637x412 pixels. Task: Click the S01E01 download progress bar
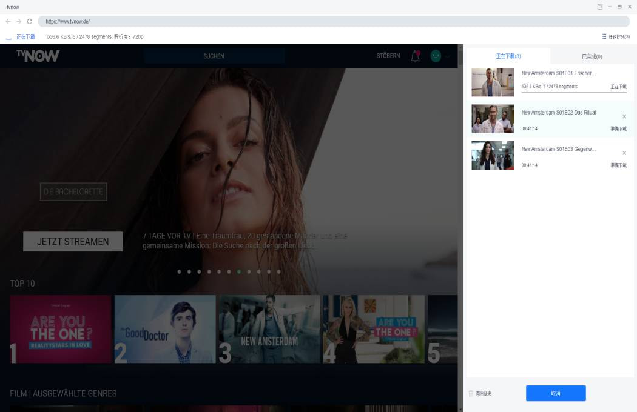click(574, 92)
